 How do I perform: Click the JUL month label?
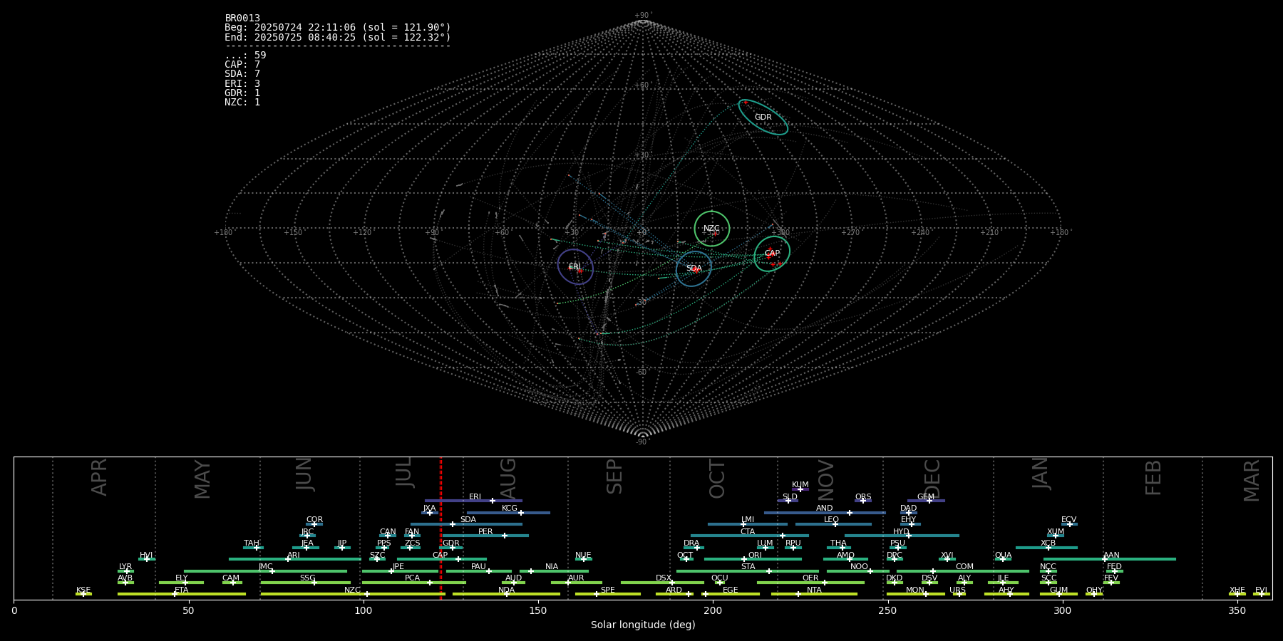[x=404, y=472]
